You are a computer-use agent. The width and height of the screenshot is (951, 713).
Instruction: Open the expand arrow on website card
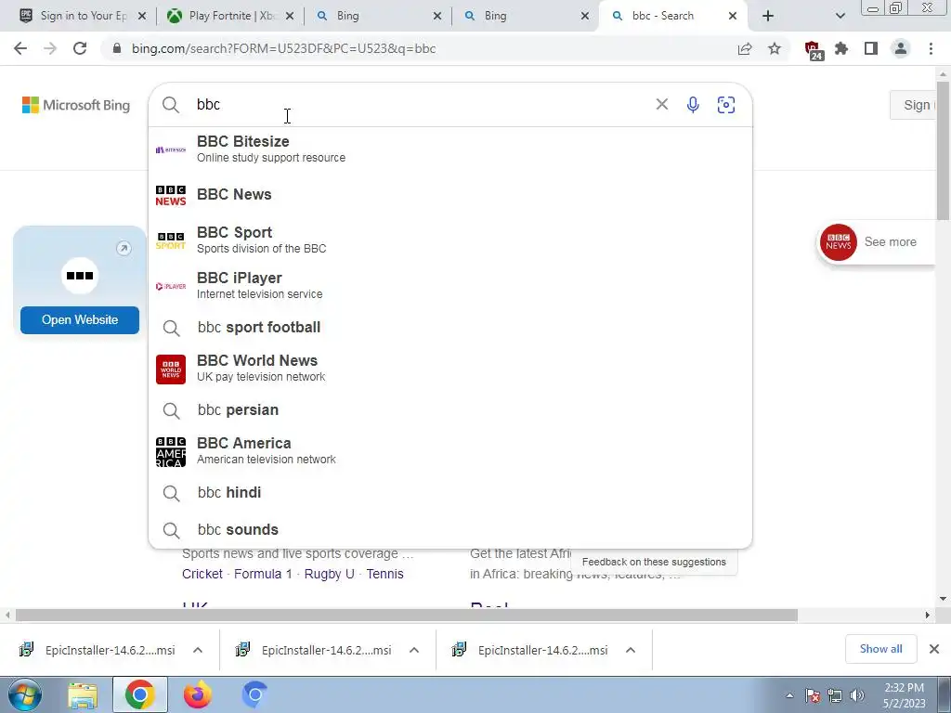124,248
